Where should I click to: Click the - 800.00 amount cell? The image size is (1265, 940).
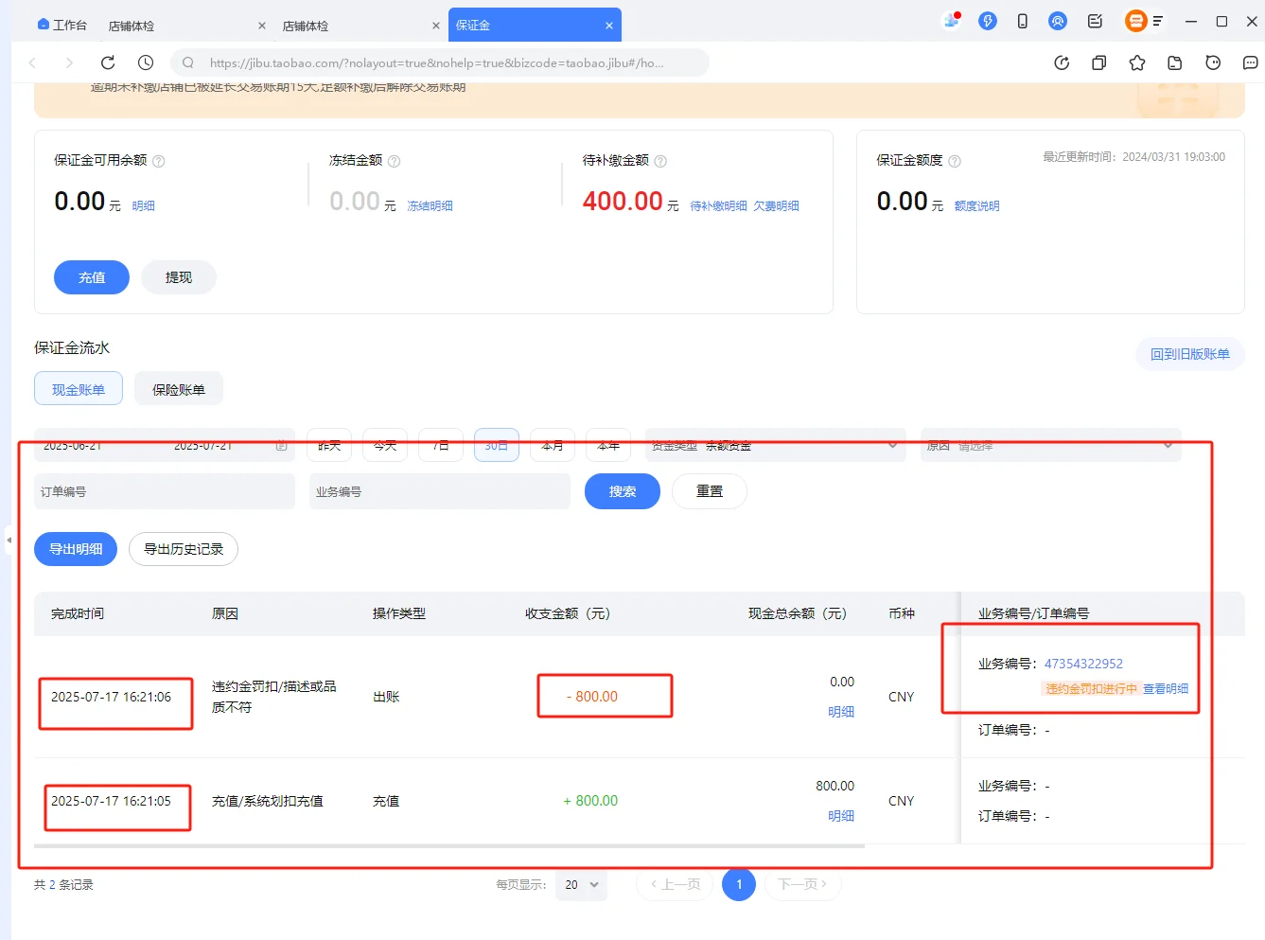click(592, 697)
